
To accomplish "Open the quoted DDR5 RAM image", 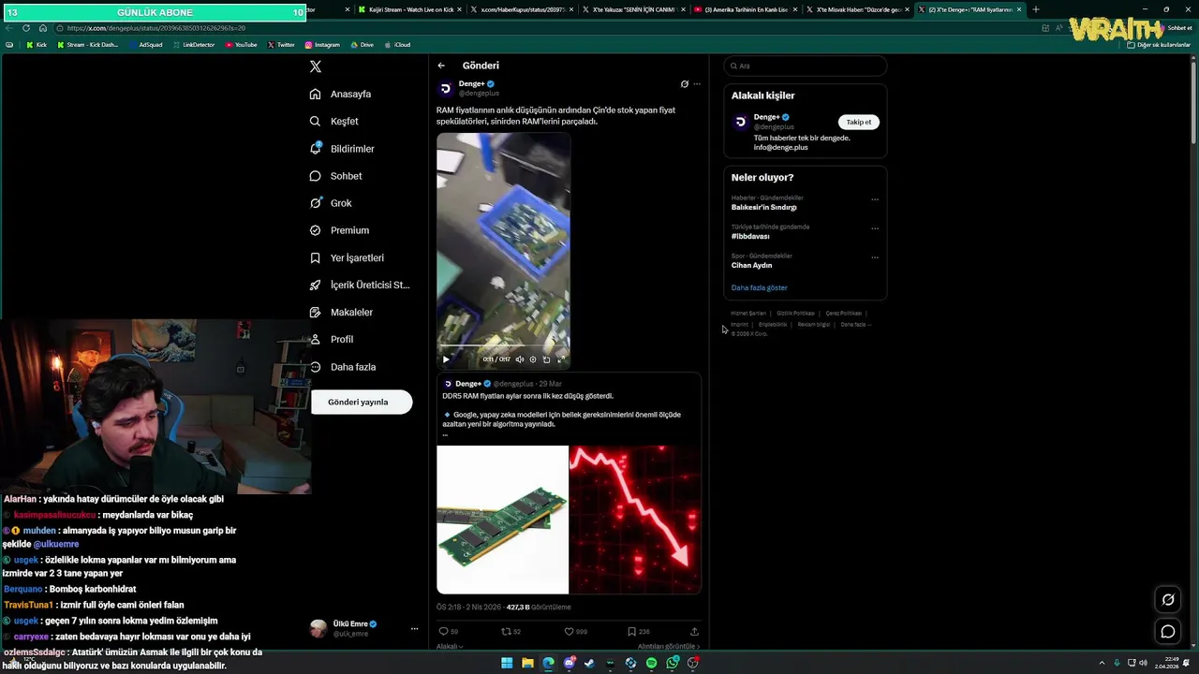I will (502, 520).
